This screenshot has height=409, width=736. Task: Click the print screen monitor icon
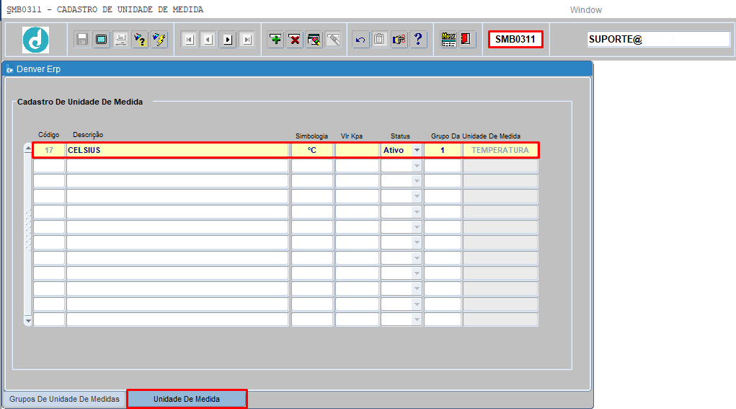pos(102,40)
